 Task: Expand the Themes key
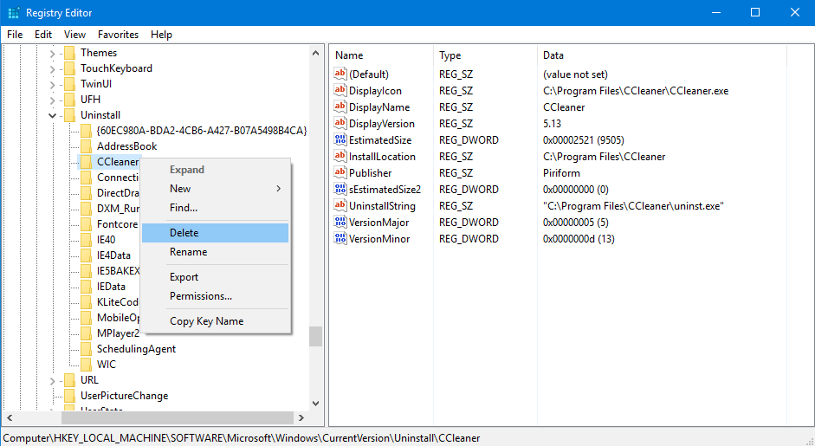52,53
